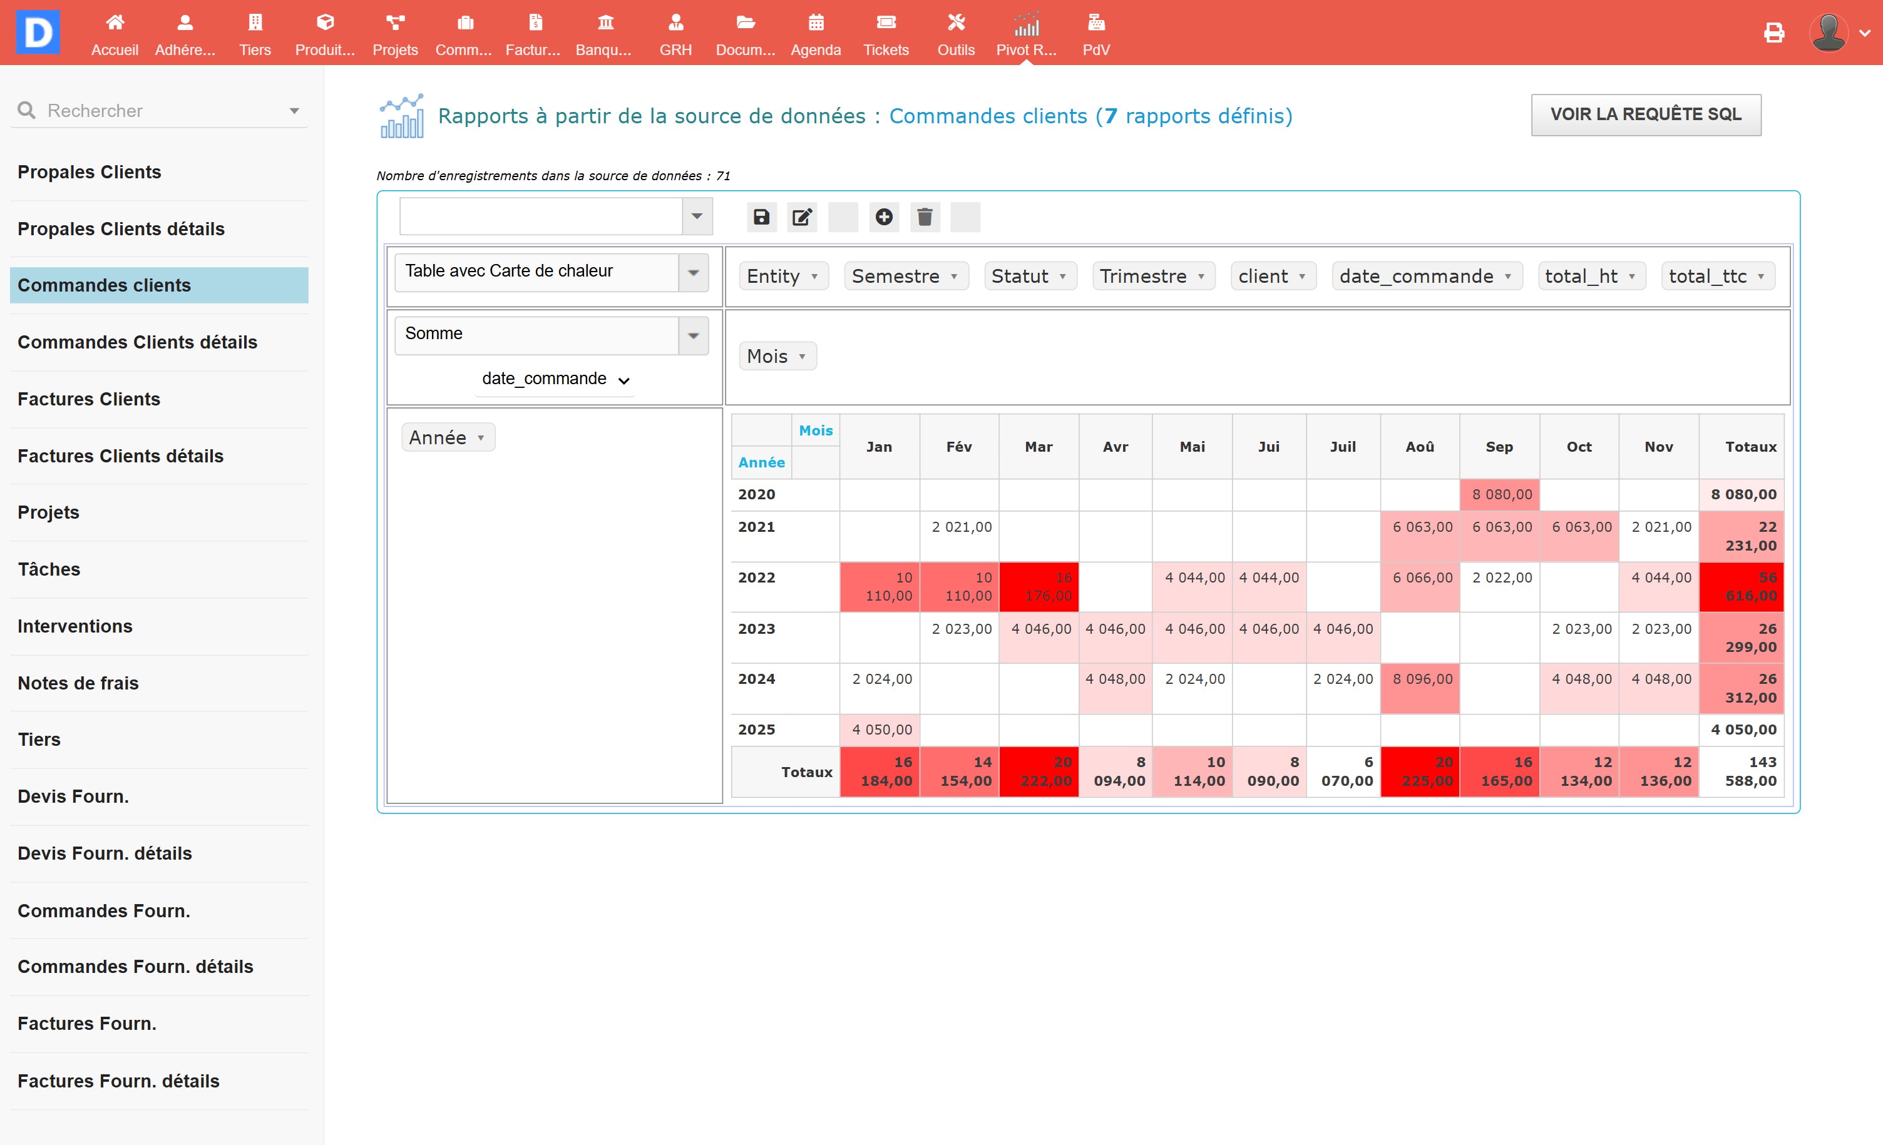
Task: Select Factures Clients in the sidebar
Action: pos(89,399)
